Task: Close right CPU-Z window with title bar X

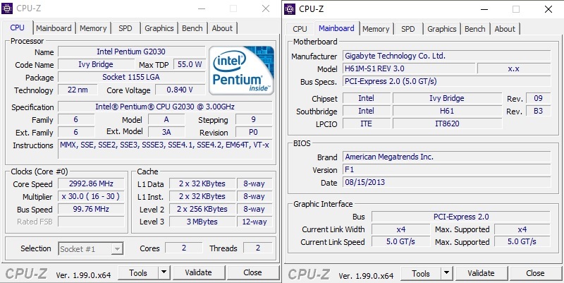Action: click(x=548, y=9)
